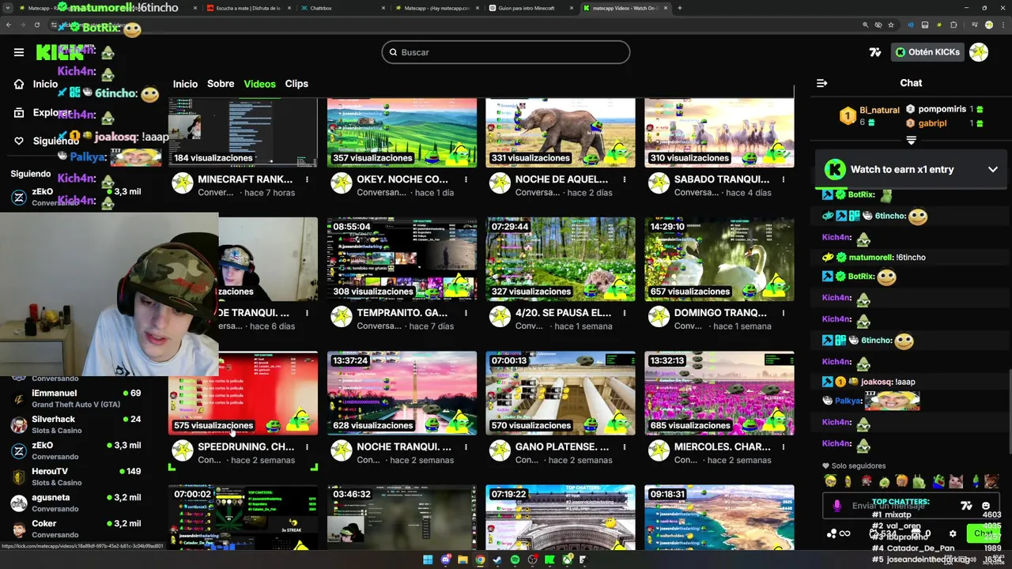Open Discord from the taskbar
Image resolution: width=1012 pixels, height=569 pixels.
point(445,560)
